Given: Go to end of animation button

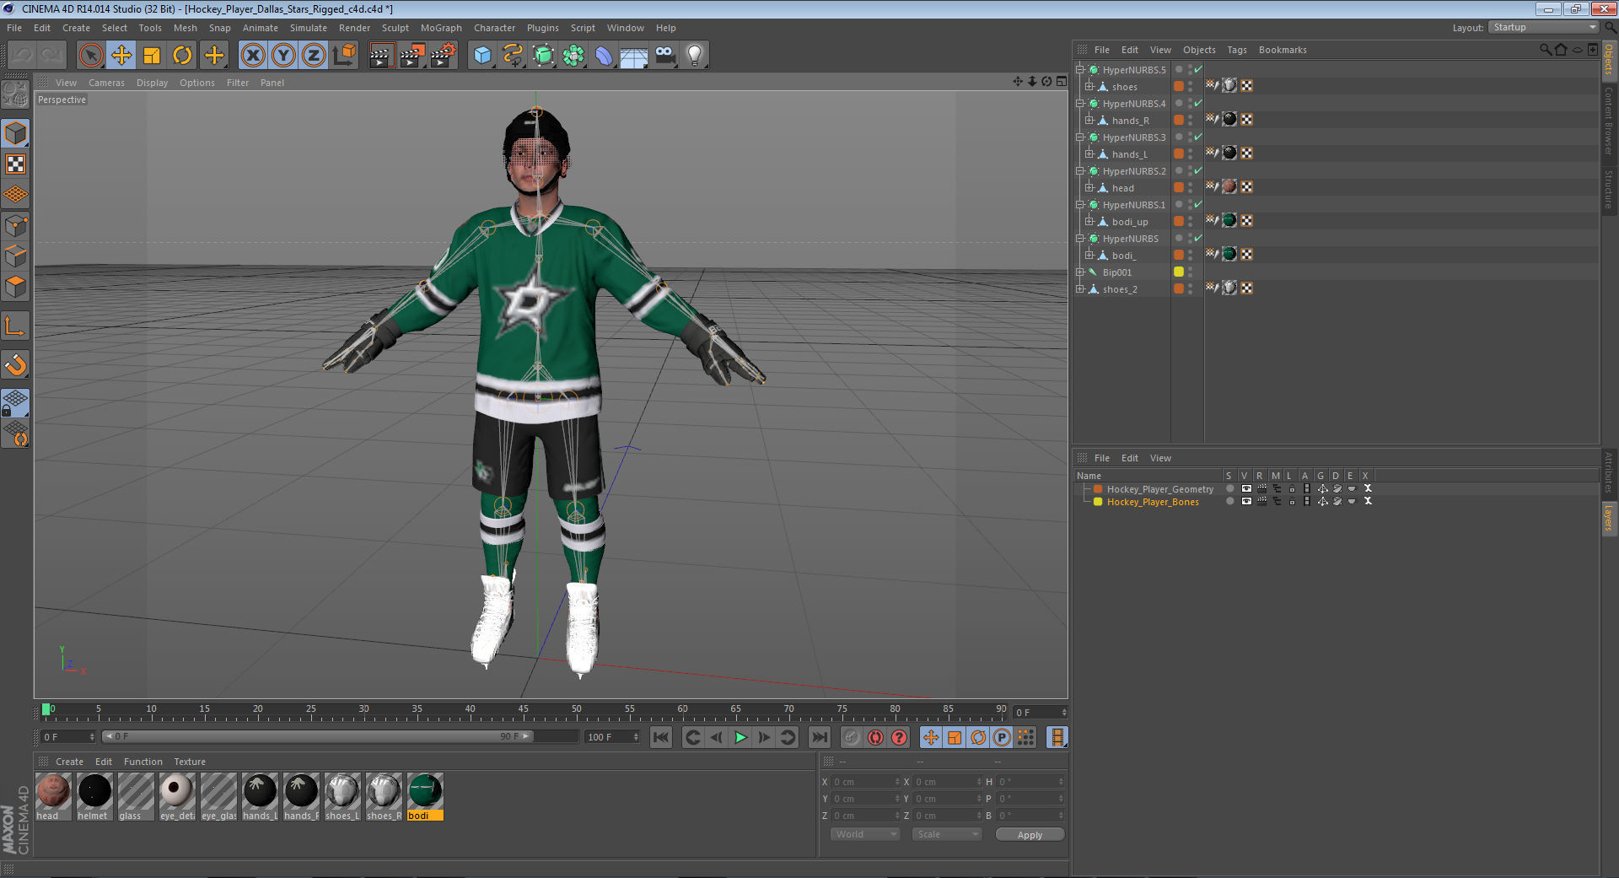Looking at the screenshot, I should tap(820, 737).
